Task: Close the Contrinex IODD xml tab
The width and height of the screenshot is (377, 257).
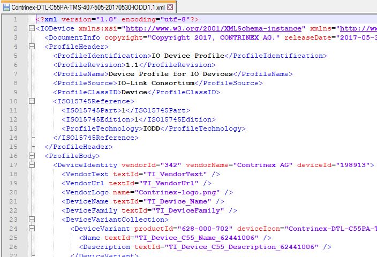Action: [170, 7]
